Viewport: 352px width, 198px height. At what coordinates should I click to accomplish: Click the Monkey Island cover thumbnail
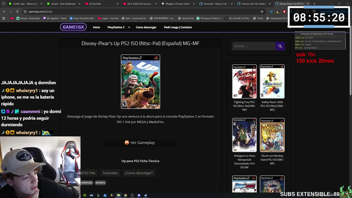click(x=272, y=135)
